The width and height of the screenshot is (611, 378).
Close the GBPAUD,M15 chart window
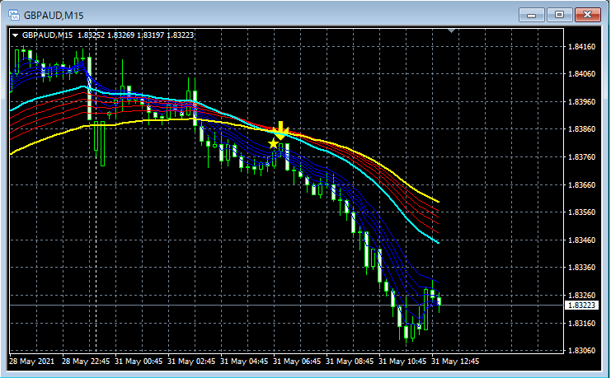(x=588, y=15)
